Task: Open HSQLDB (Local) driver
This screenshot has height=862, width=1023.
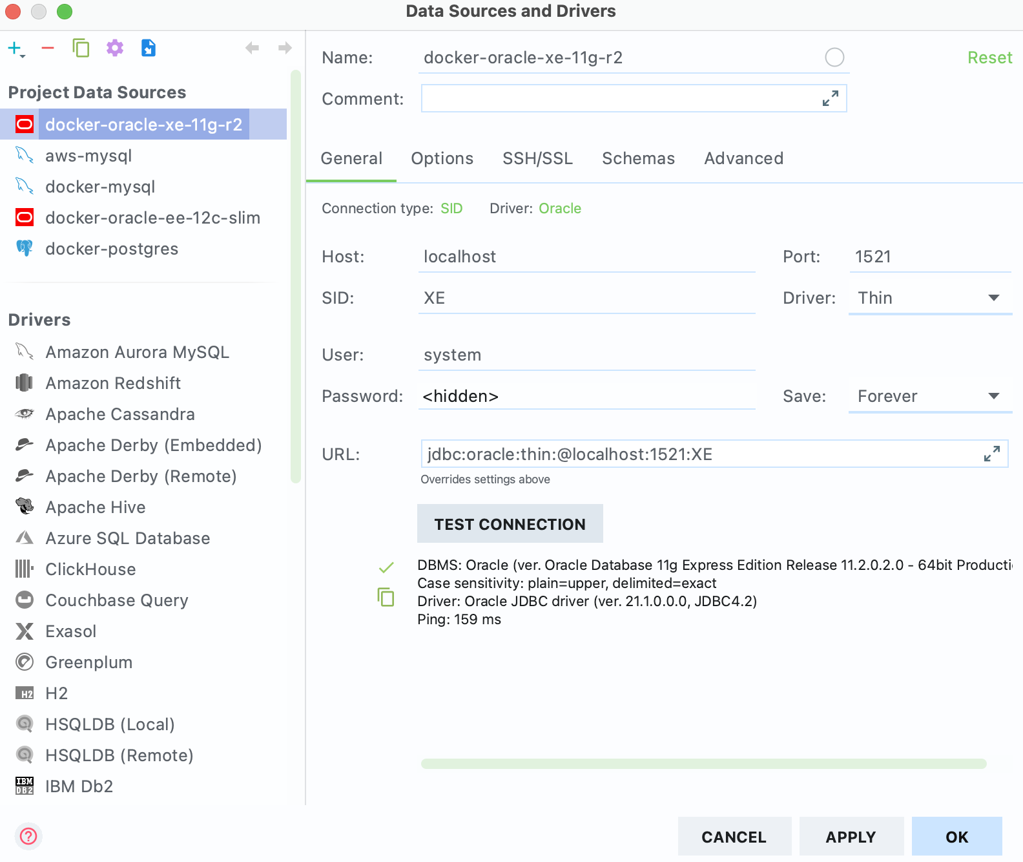Action: pos(143,724)
